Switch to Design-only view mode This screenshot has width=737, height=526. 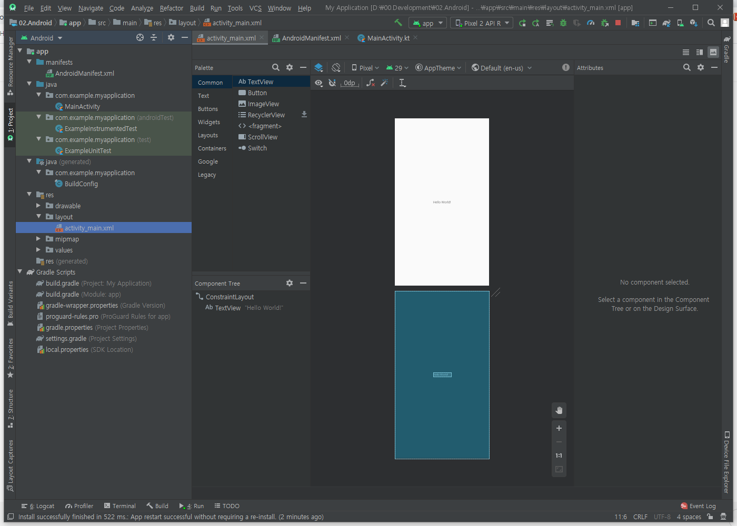713,52
